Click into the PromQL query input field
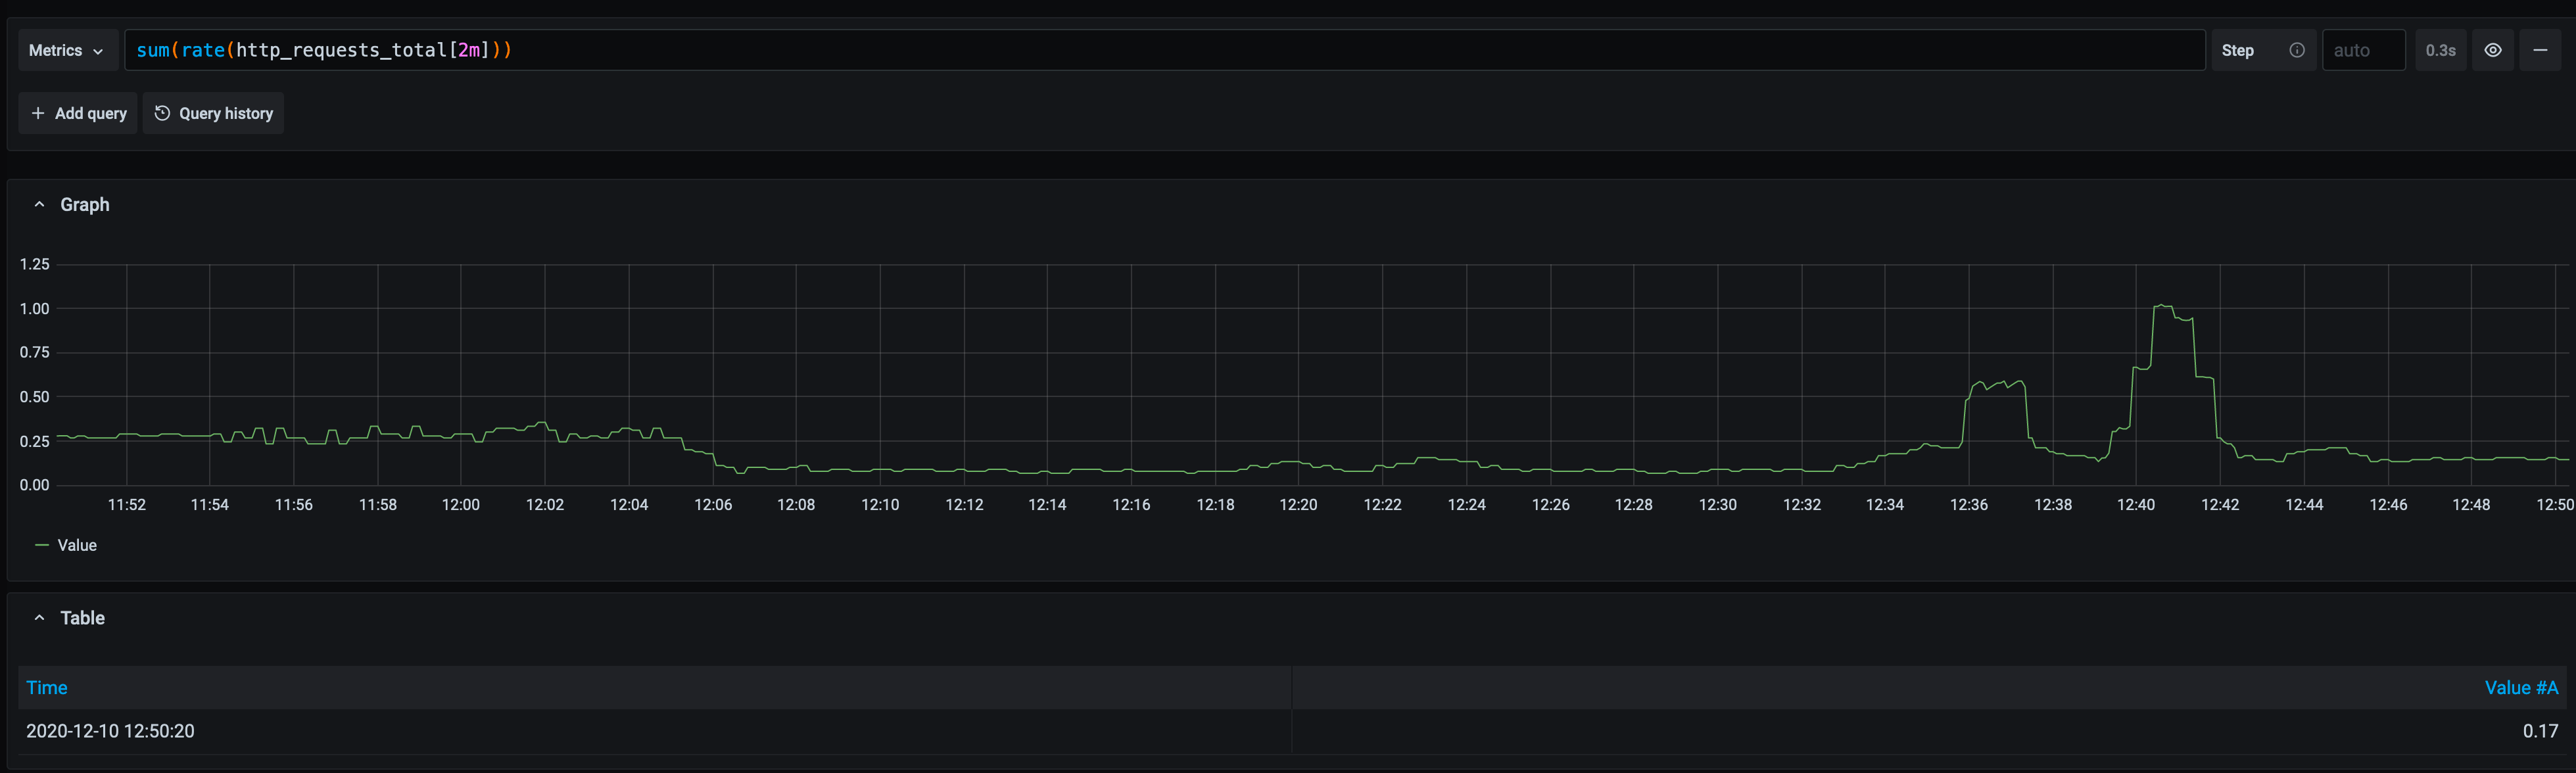 coord(1160,50)
